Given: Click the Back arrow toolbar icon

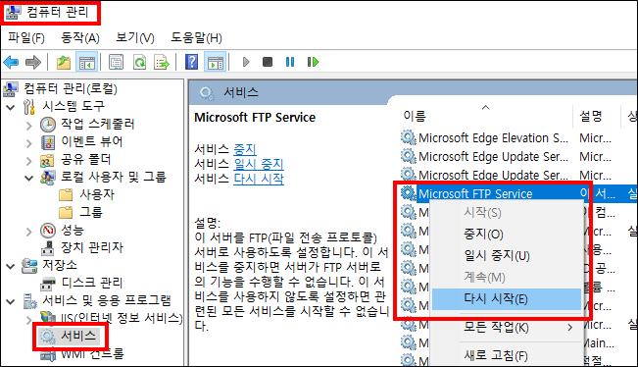Looking at the screenshot, I should pos(11,63).
